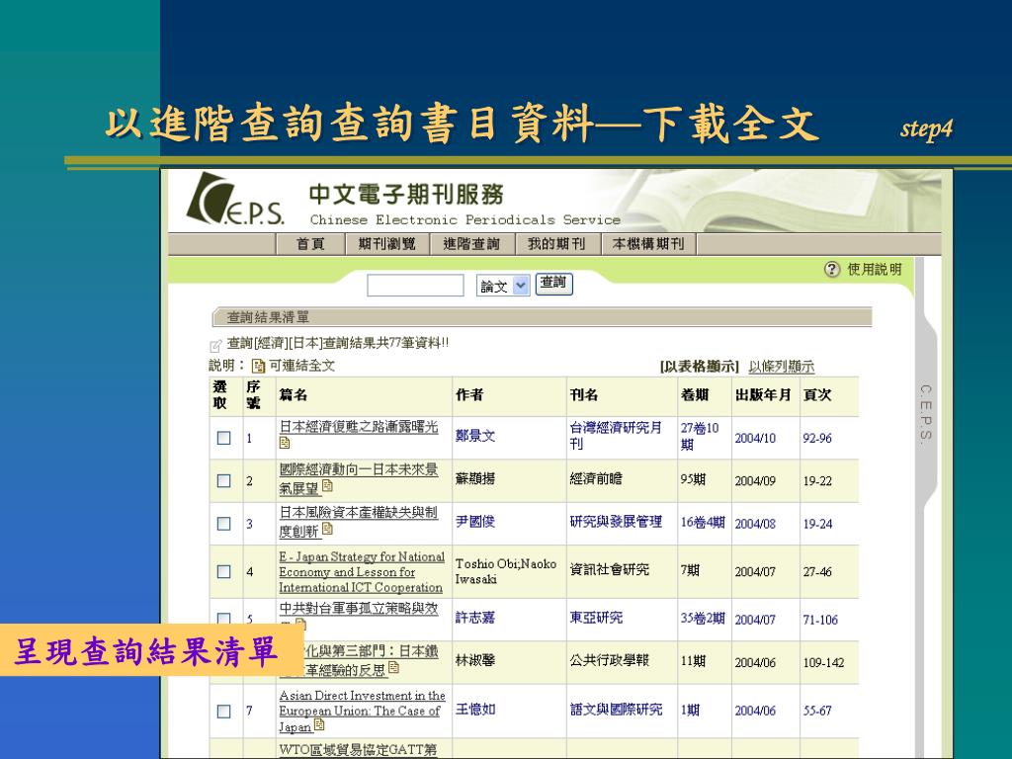
Task: Click author 王億如
Action: click(x=475, y=710)
